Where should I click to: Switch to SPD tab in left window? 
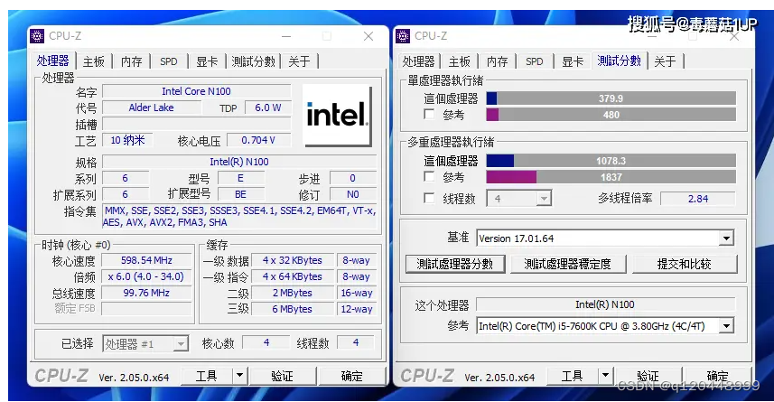pos(169,61)
